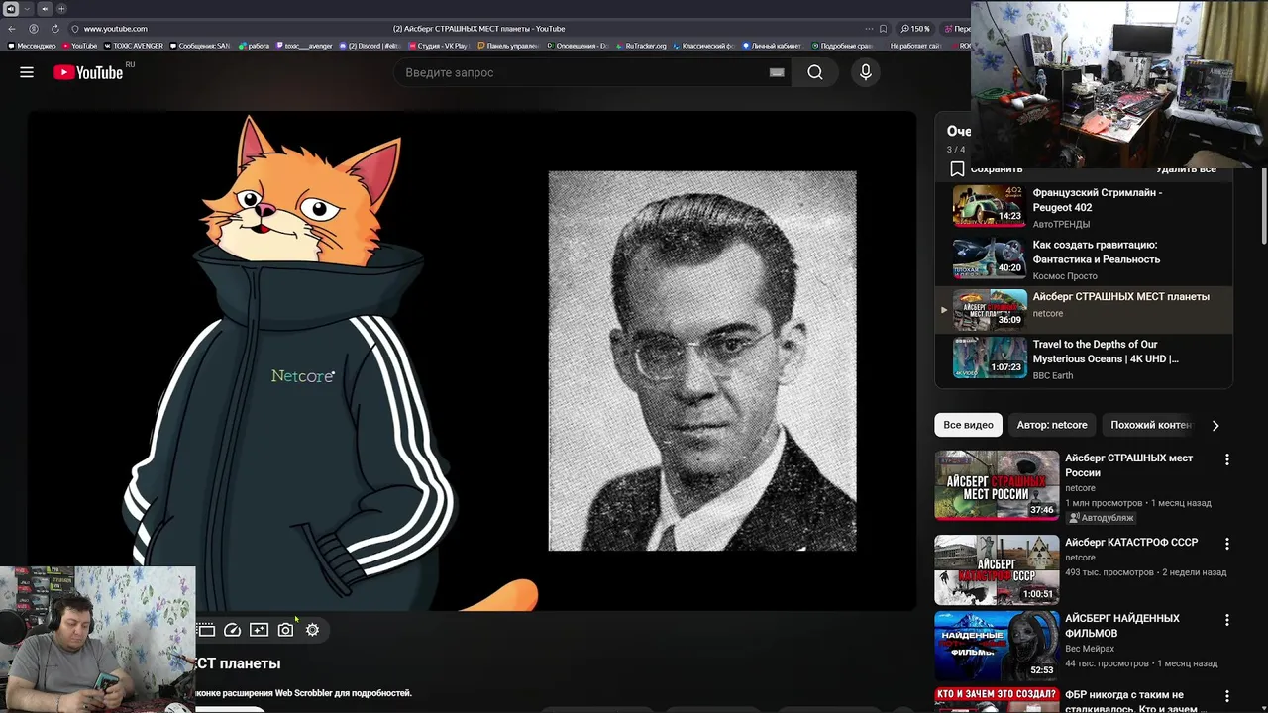The width and height of the screenshot is (1268, 713).
Task: Open the TOXIC AVENGER bookmark
Action: coord(133,46)
